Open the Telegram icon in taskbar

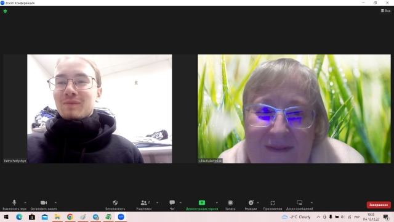click(x=96, y=216)
